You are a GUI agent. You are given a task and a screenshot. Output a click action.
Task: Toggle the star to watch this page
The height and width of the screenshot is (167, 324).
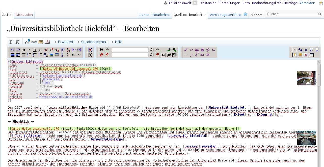pyautogui.click(x=246, y=14)
